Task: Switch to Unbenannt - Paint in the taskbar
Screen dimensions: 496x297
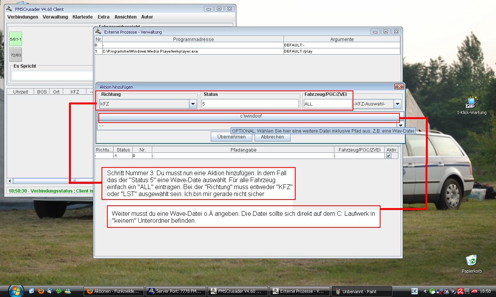Action: pyautogui.click(x=363, y=291)
